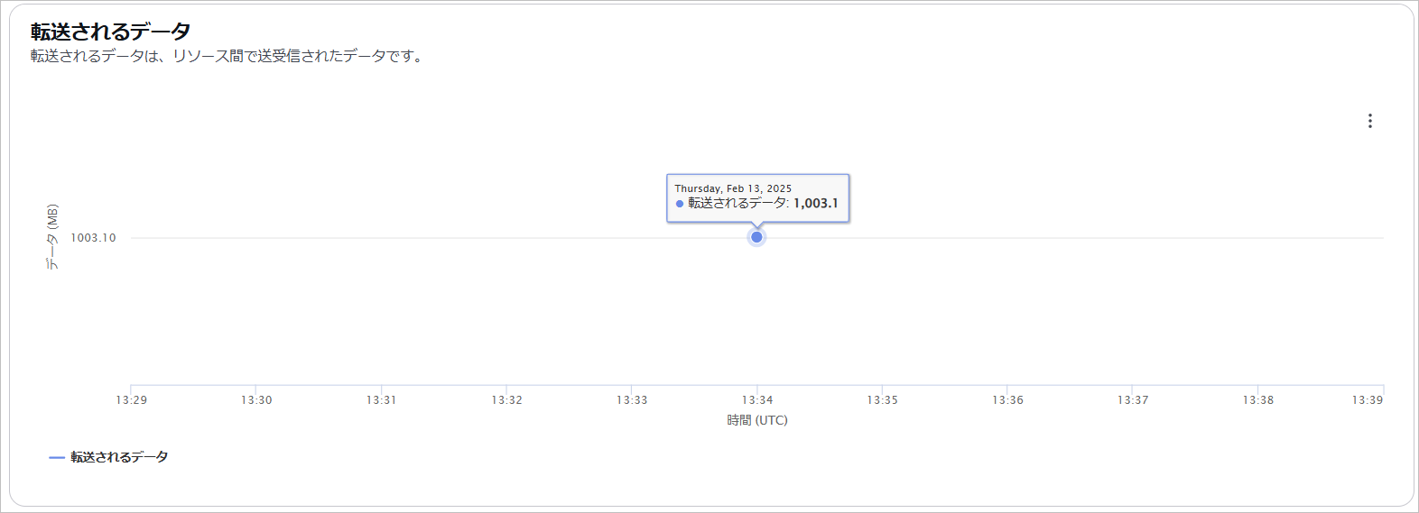Image resolution: width=1419 pixels, height=513 pixels.
Task: Select the 13:38 time axis label
Action: coord(1257,400)
